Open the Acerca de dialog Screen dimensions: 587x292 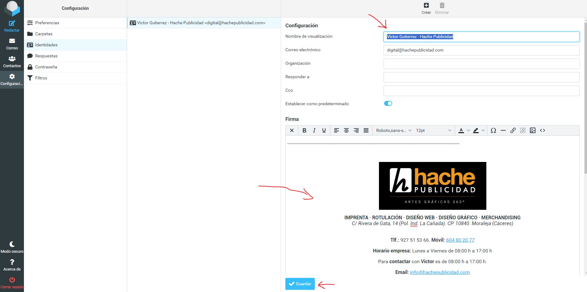12,265
